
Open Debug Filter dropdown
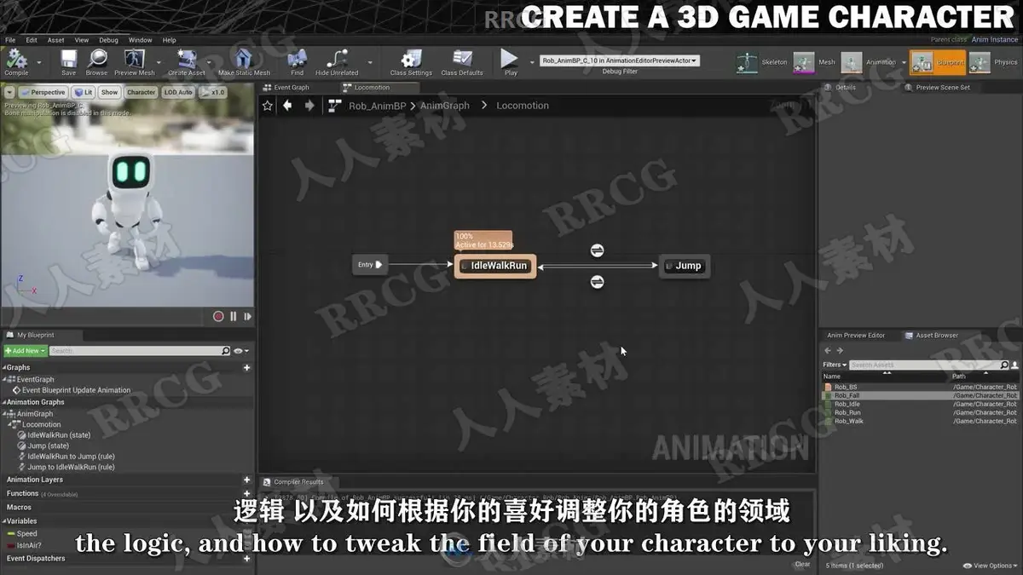[x=620, y=60]
